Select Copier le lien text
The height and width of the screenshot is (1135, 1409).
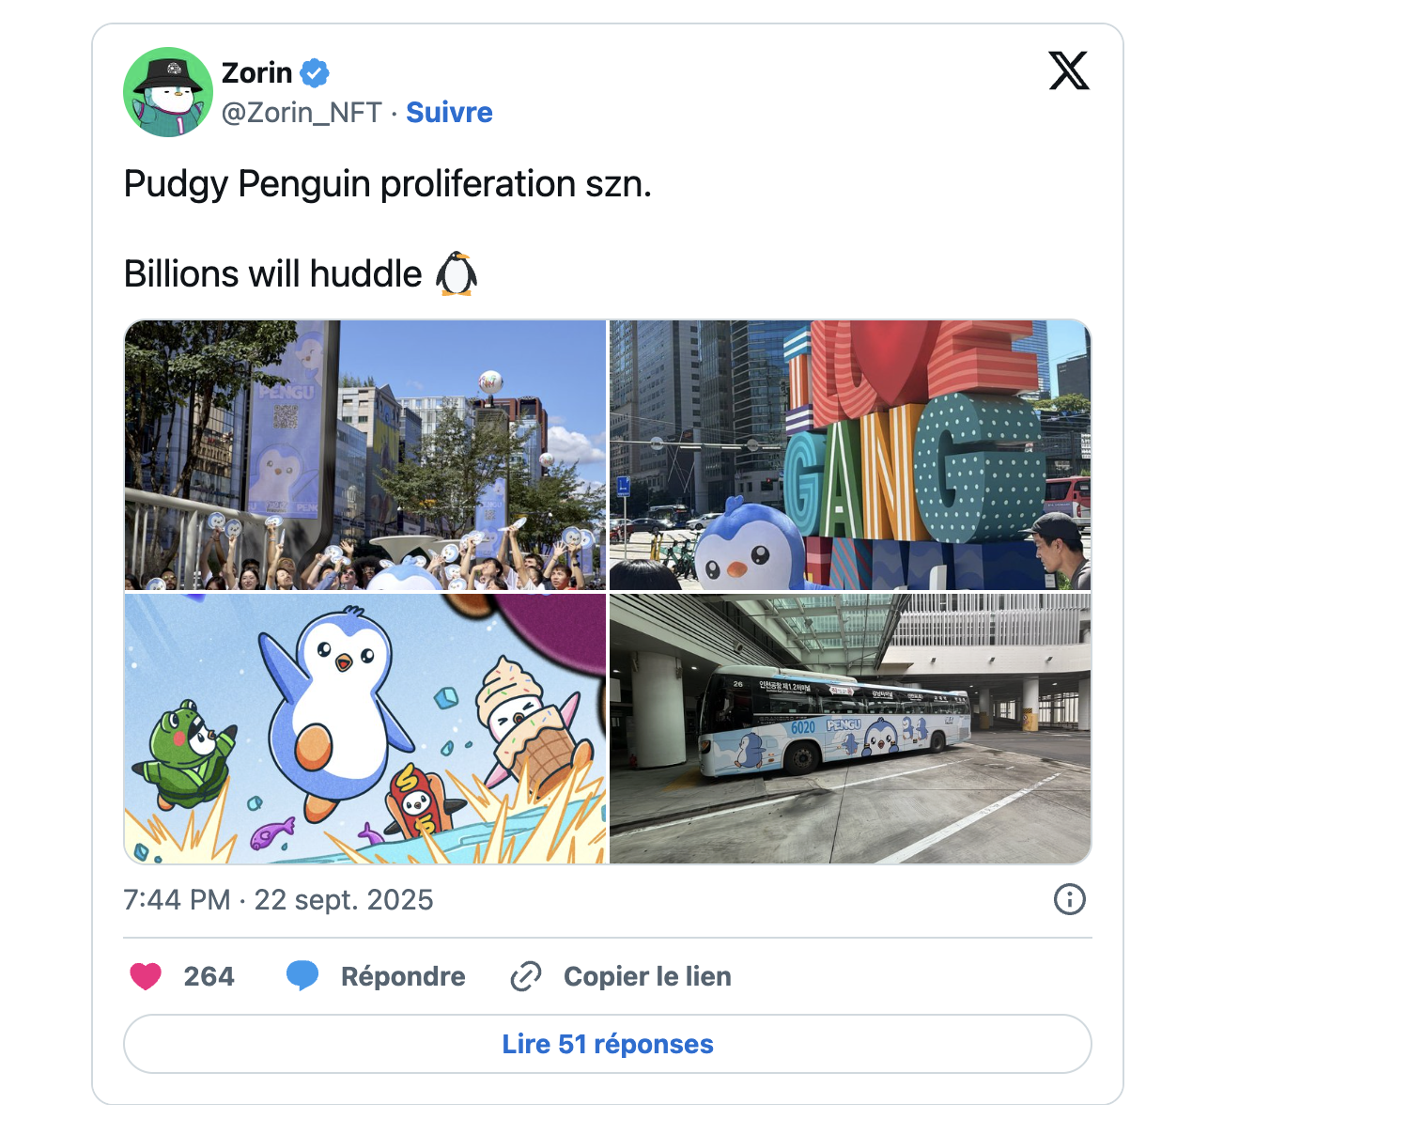(x=647, y=976)
